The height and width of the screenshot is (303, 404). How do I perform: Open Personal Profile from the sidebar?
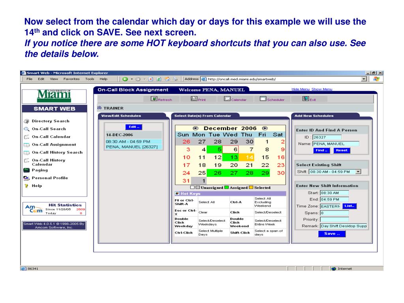(x=50, y=178)
